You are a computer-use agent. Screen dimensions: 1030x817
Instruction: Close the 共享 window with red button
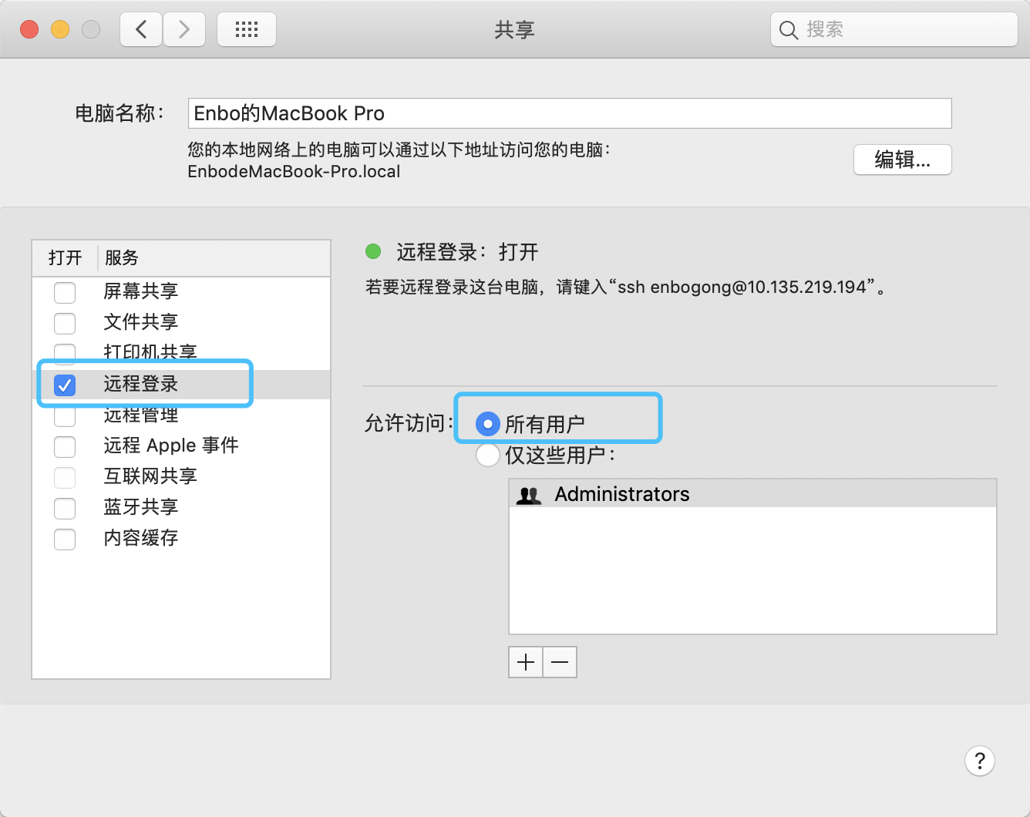pos(29,29)
